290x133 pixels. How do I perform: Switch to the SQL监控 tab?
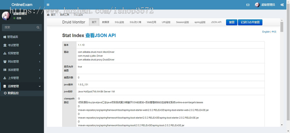coord(119,22)
